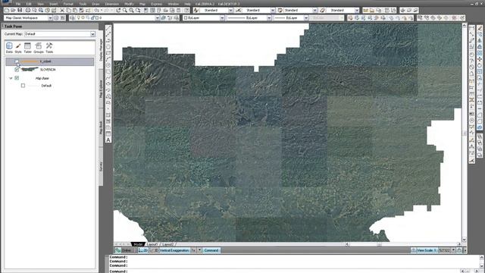The height and width of the screenshot is (273, 485).
Task: Open the Dimension menu
Action: [x=112, y=4]
